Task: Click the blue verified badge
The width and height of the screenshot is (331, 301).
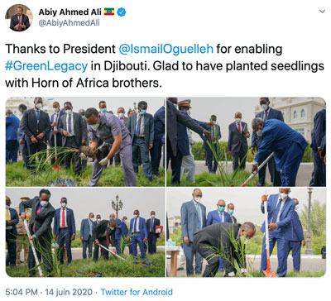Action: click(122, 12)
